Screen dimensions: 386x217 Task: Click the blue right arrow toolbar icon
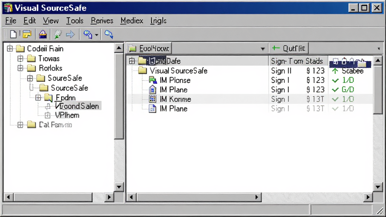tap(70, 34)
